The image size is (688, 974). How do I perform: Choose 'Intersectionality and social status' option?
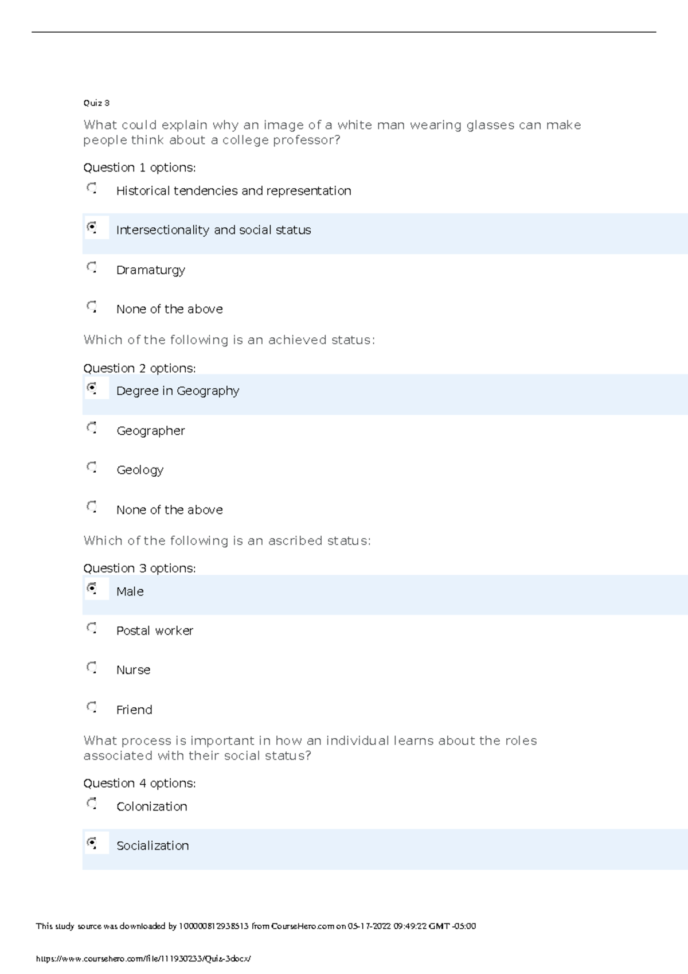tap(92, 228)
